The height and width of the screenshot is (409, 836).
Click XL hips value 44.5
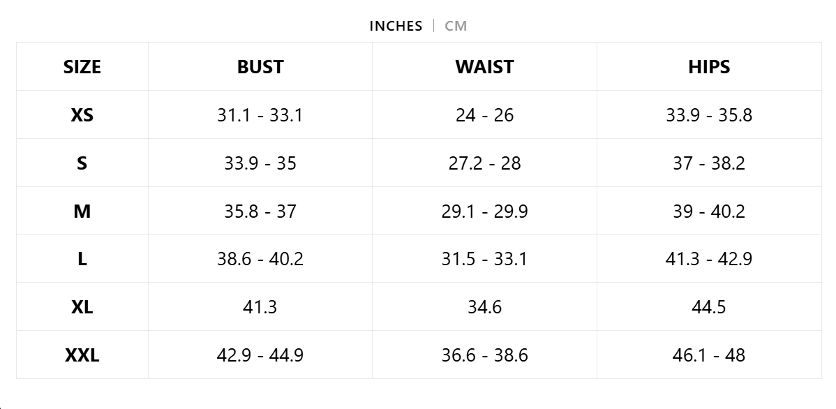click(709, 307)
